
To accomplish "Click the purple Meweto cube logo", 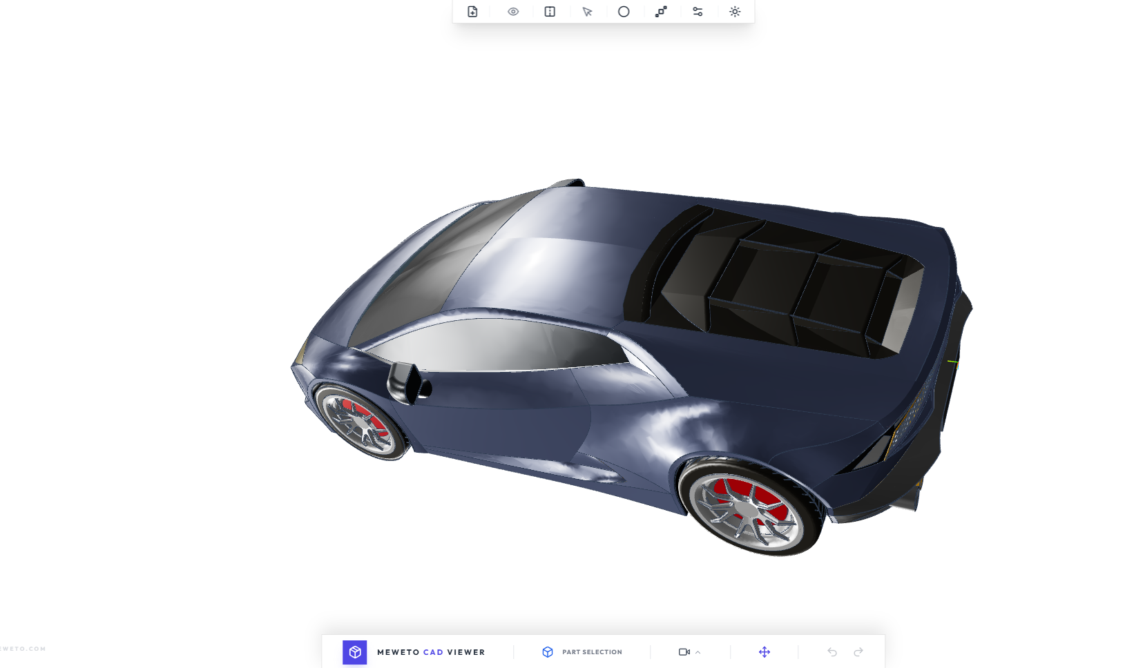I will coord(355,652).
